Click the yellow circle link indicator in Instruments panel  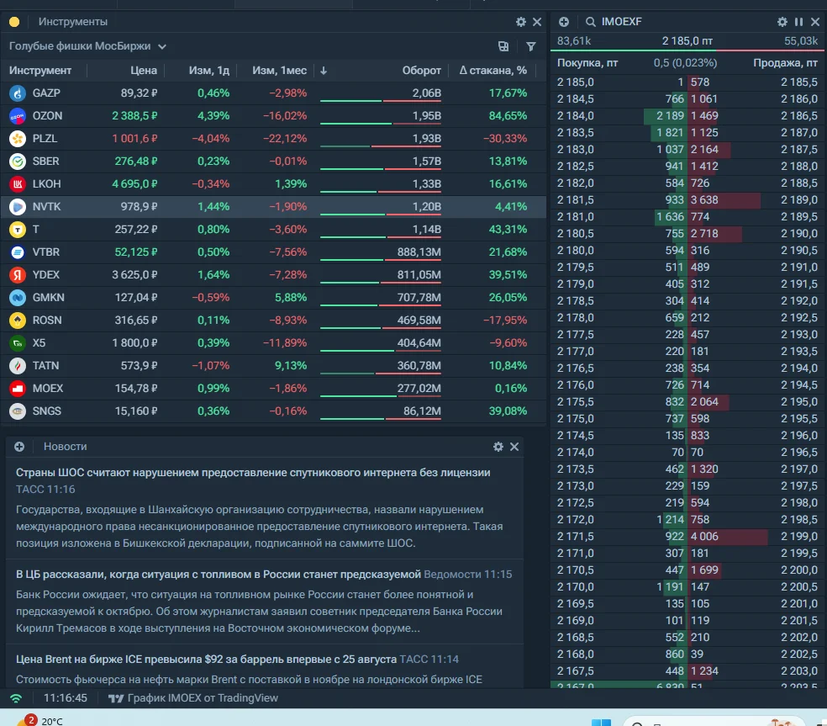(x=14, y=22)
